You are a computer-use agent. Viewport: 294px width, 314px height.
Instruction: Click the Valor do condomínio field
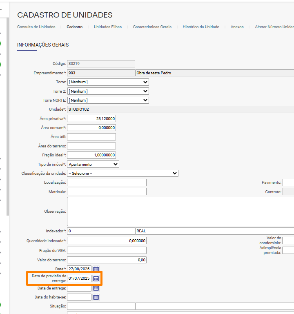288,241
